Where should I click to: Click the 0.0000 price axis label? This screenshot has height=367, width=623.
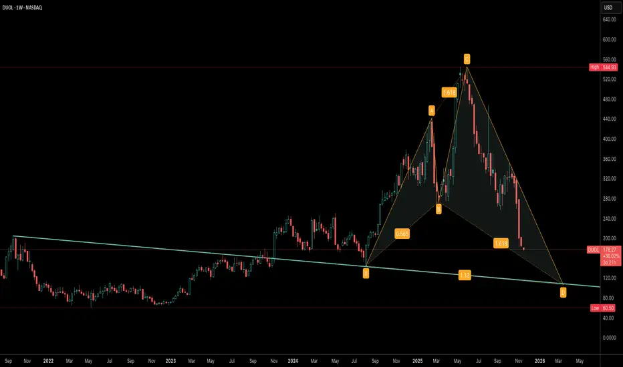609,338
